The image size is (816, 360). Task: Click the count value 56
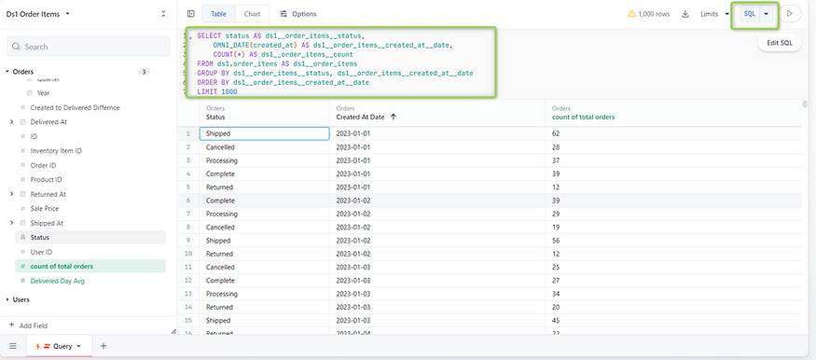click(557, 241)
